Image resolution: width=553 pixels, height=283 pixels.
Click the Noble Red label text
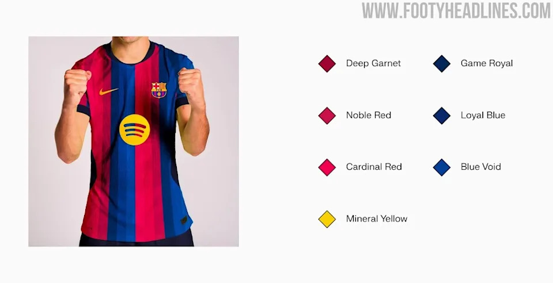tap(369, 115)
